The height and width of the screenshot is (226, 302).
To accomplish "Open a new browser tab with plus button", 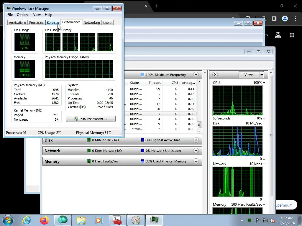I will [x=156, y=6].
